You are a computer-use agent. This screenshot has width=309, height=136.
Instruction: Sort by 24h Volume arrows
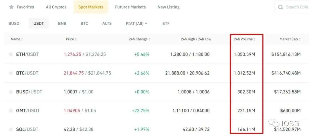pyautogui.click(x=255, y=39)
